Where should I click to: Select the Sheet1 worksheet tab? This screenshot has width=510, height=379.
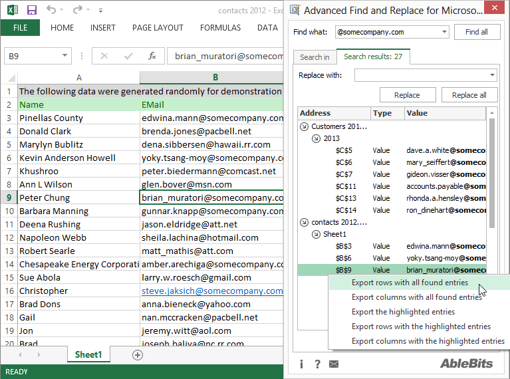pos(88,354)
